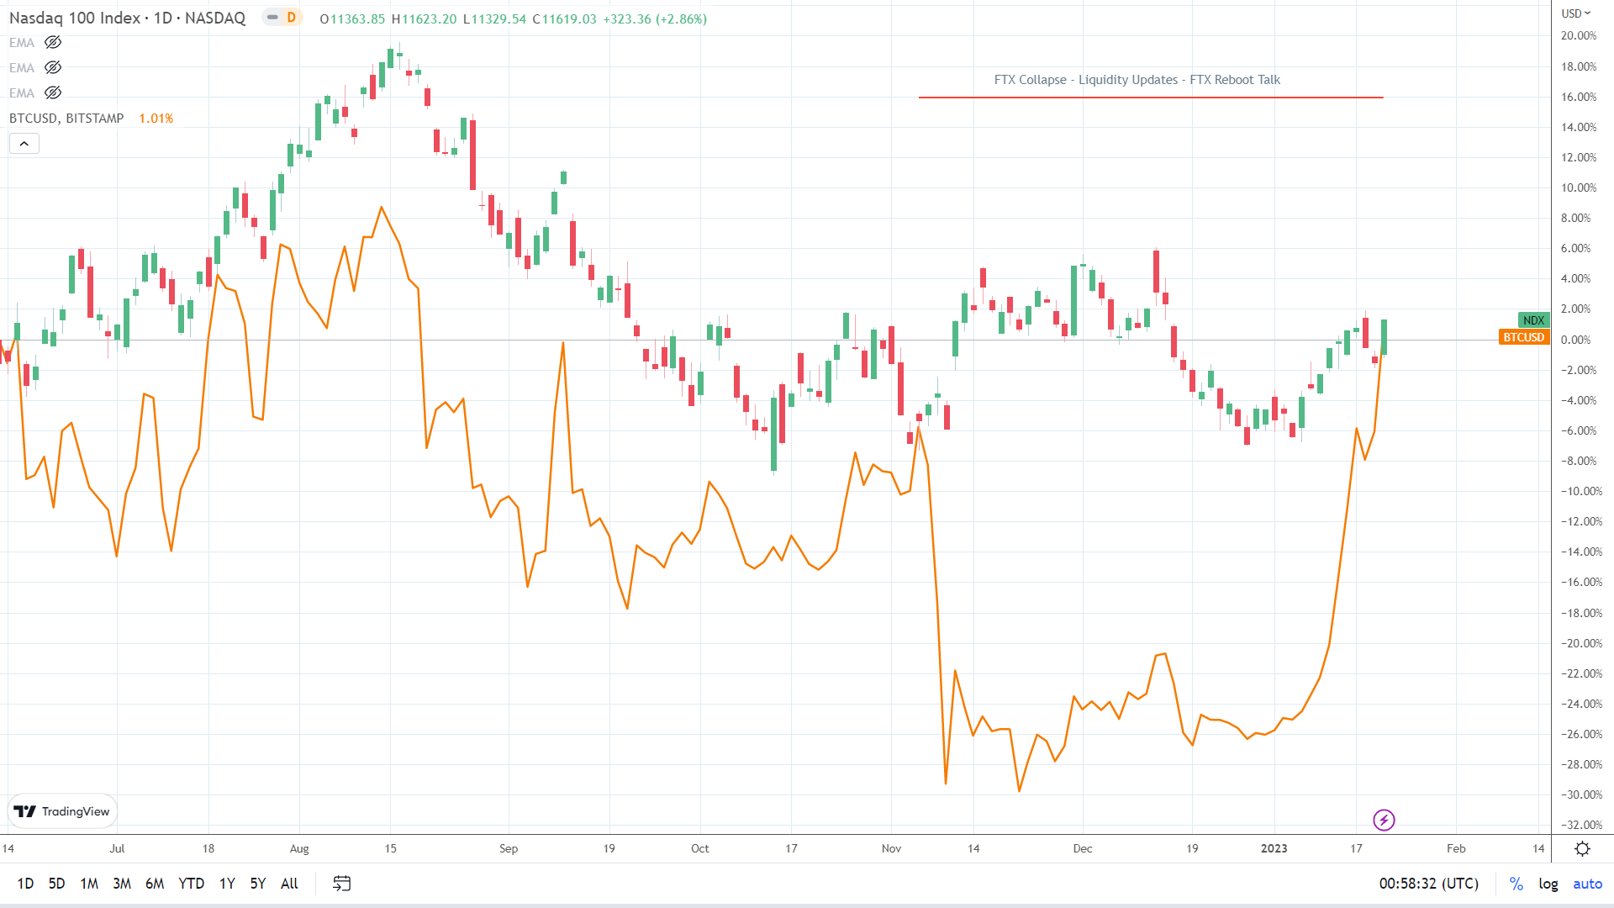Viewport: 1614px width, 908px height.
Task: Open the USD currency dropdown
Action: coord(1576,13)
